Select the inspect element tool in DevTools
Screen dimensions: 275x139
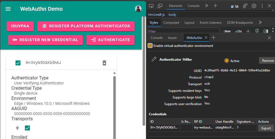point(151,6)
